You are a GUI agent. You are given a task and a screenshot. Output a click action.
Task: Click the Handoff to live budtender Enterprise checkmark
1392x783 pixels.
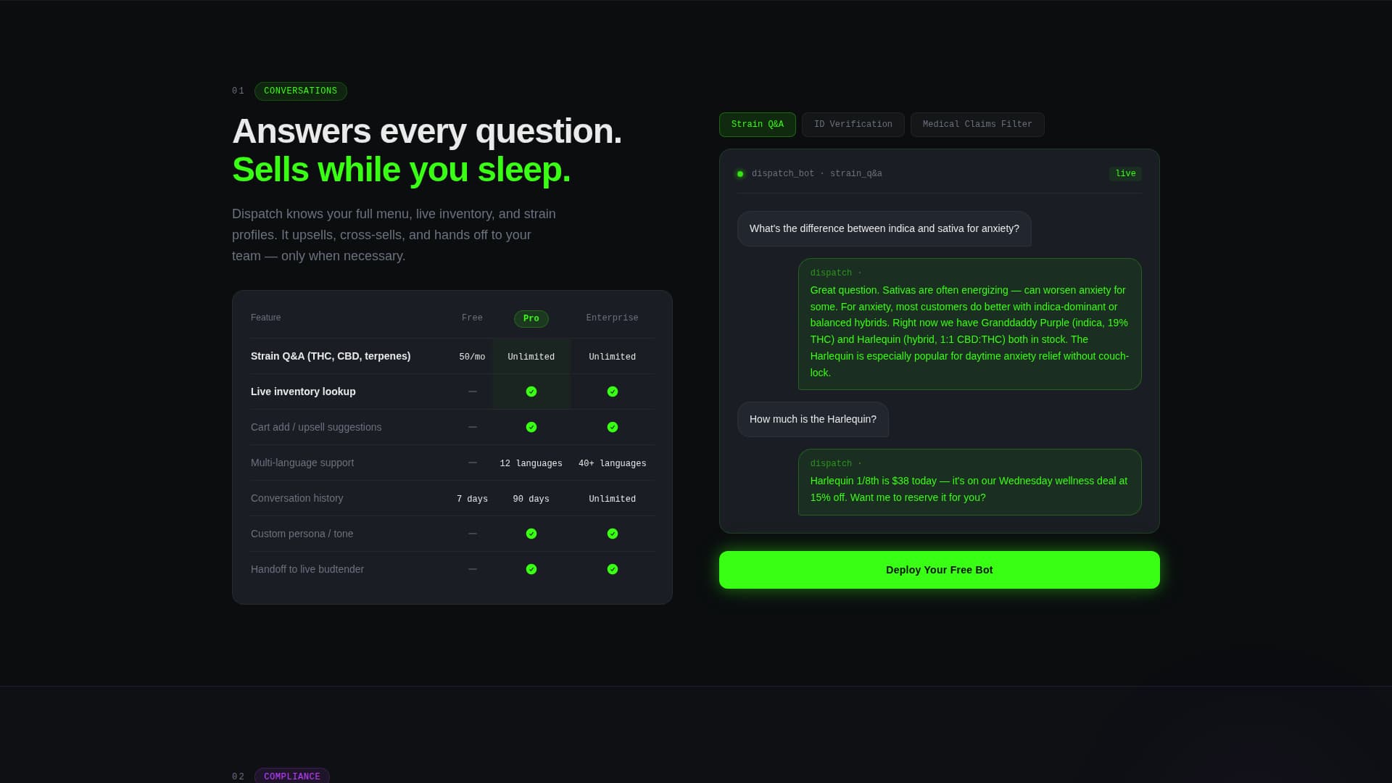613,569
